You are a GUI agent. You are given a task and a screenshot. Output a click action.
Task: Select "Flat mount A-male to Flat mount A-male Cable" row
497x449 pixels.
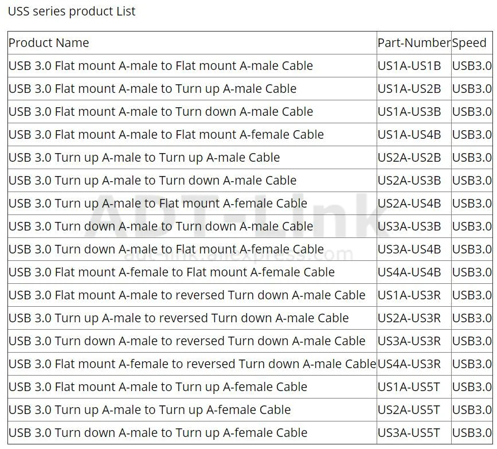pos(161,66)
